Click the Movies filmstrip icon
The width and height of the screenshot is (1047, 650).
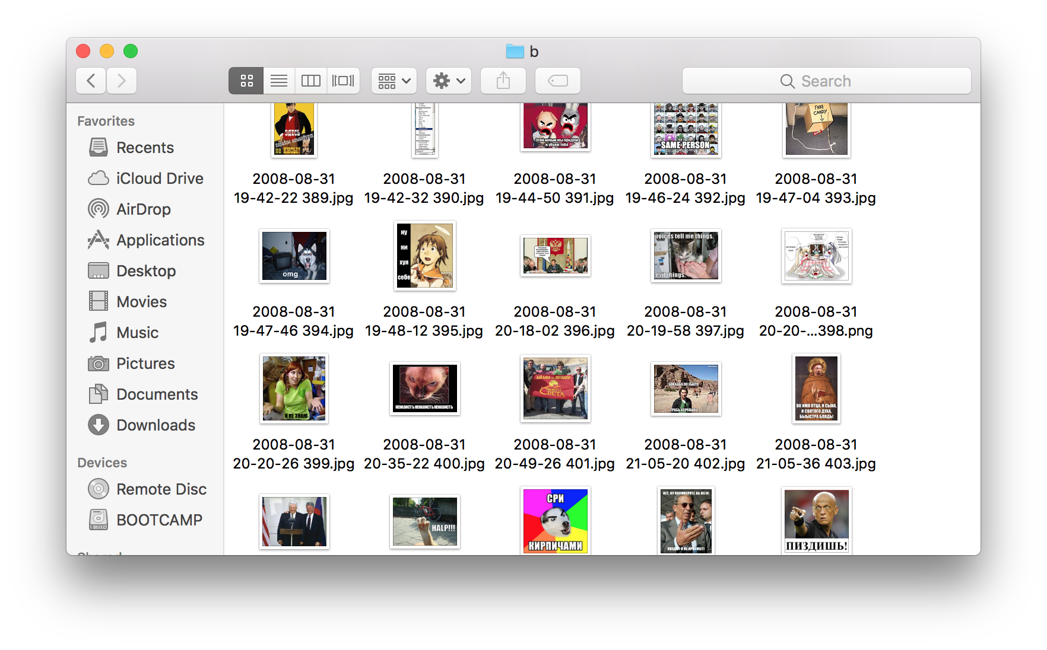click(x=99, y=301)
